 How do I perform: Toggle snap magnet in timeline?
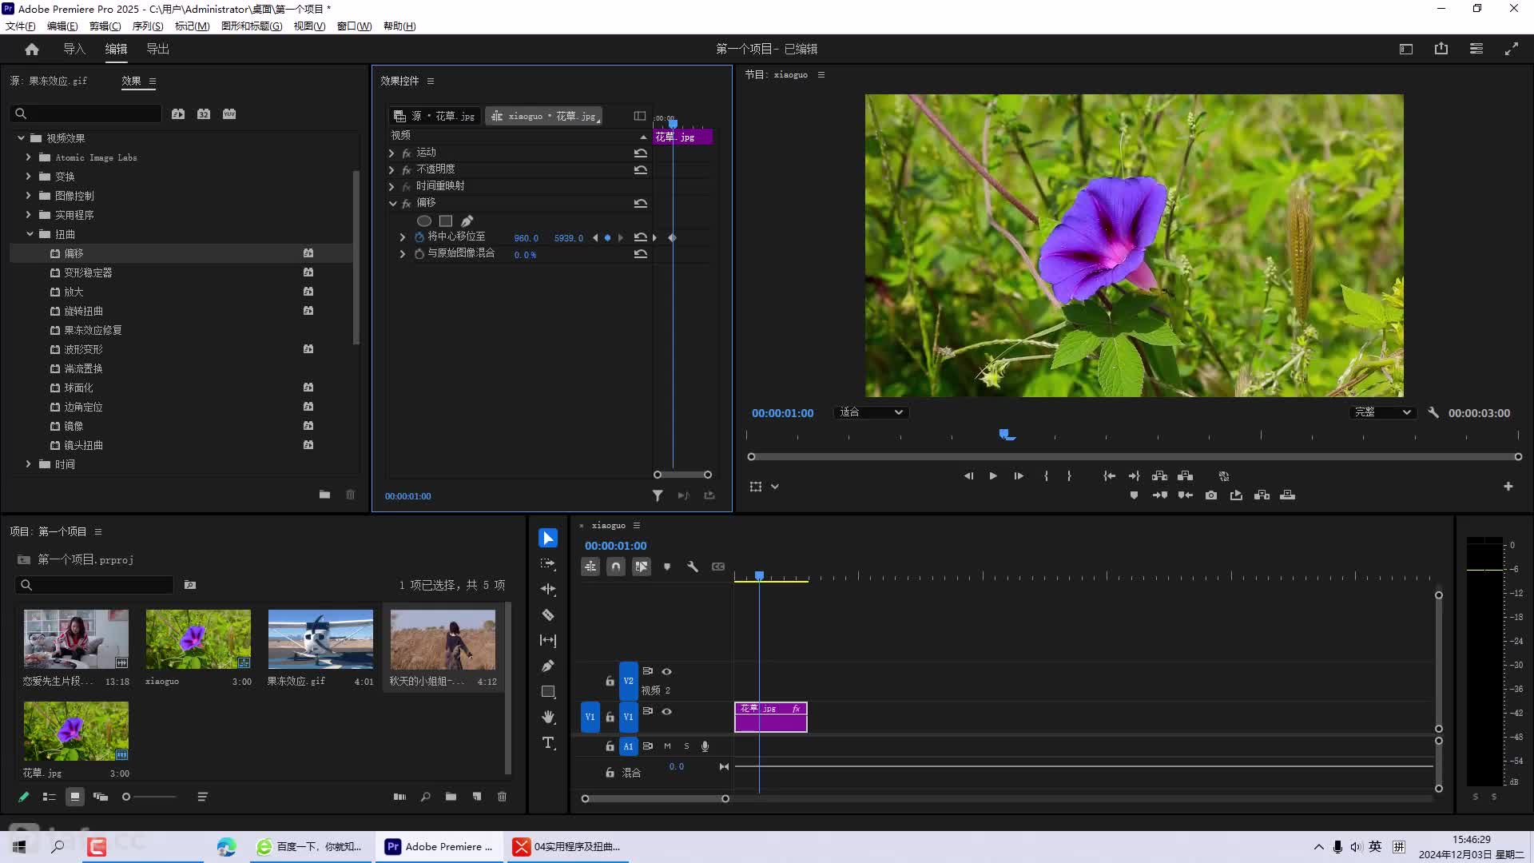(x=616, y=567)
